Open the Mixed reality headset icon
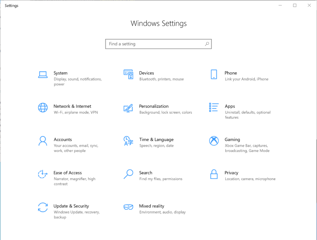The height and width of the screenshot is (240, 317). tap(128, 207)
